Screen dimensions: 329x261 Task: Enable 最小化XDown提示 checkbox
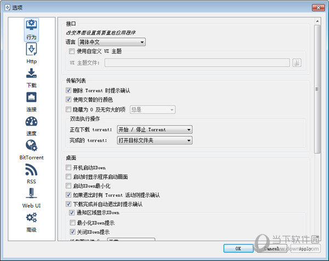pyautogui.click(x=72, y=223)
